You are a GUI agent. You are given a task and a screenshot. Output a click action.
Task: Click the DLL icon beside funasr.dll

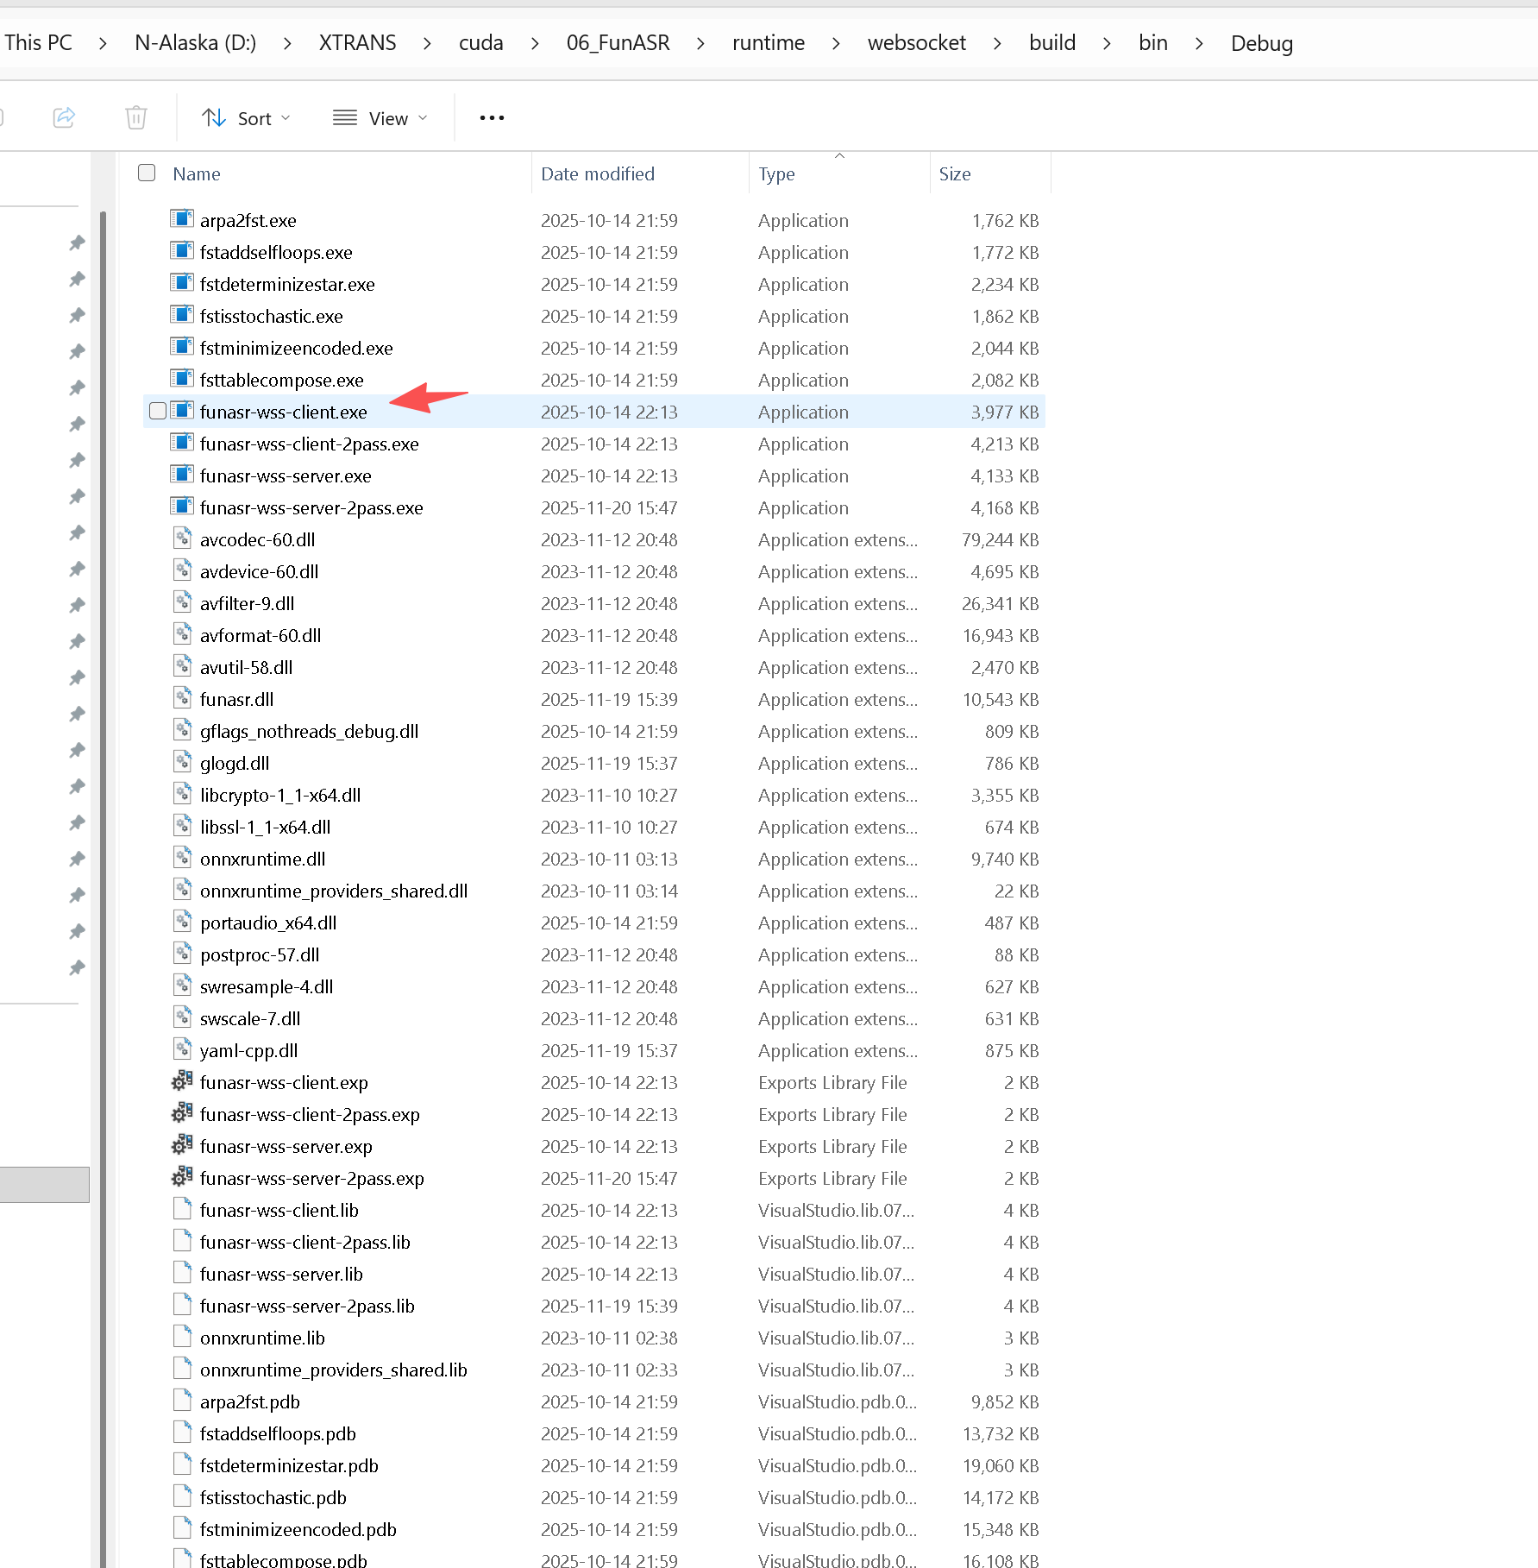point(182,698)
